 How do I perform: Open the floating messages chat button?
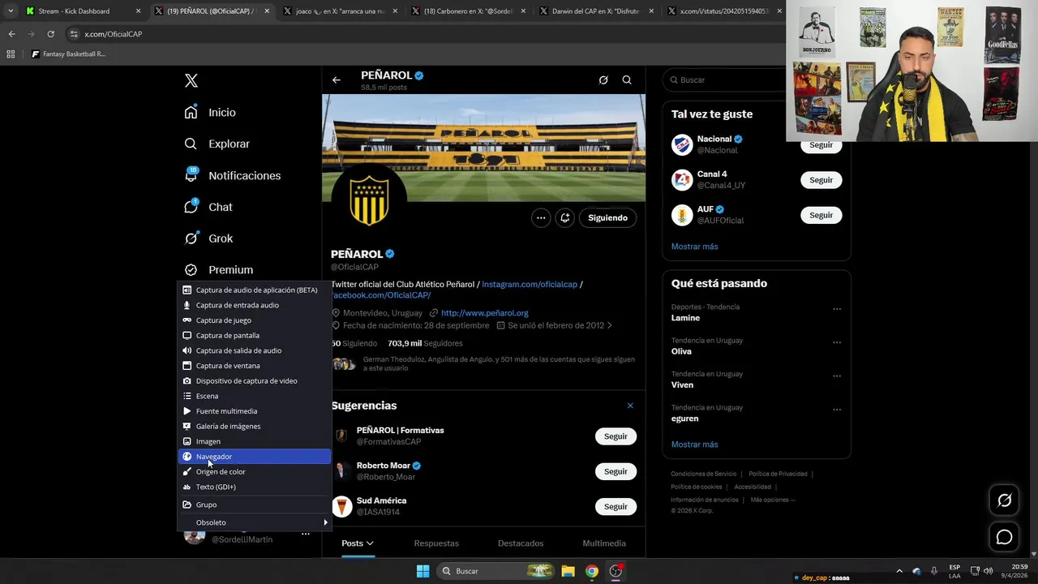[1004, 537]
